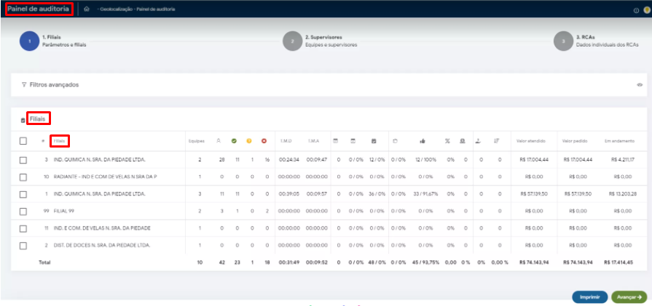Toggle the select-all checkbox in table header
The width and height of the screenshot is (652, 306).
click(23, 141)
